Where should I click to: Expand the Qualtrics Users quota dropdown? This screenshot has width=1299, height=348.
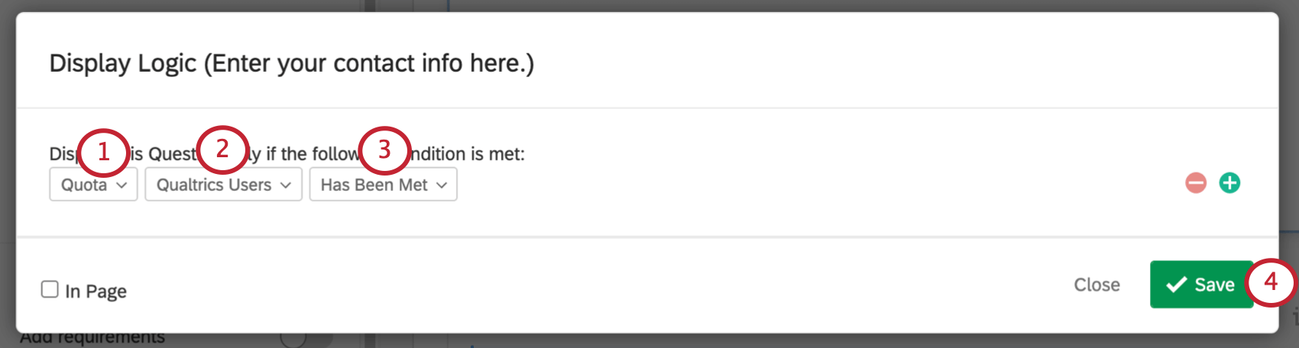coord(223,185)
